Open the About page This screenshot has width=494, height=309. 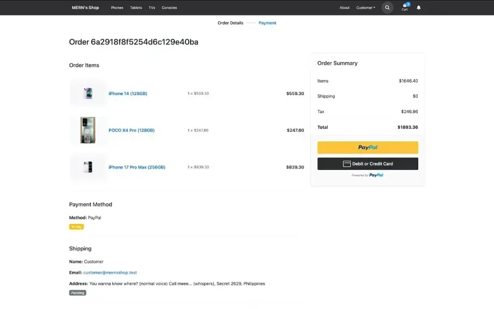click(x=344, y=8)
